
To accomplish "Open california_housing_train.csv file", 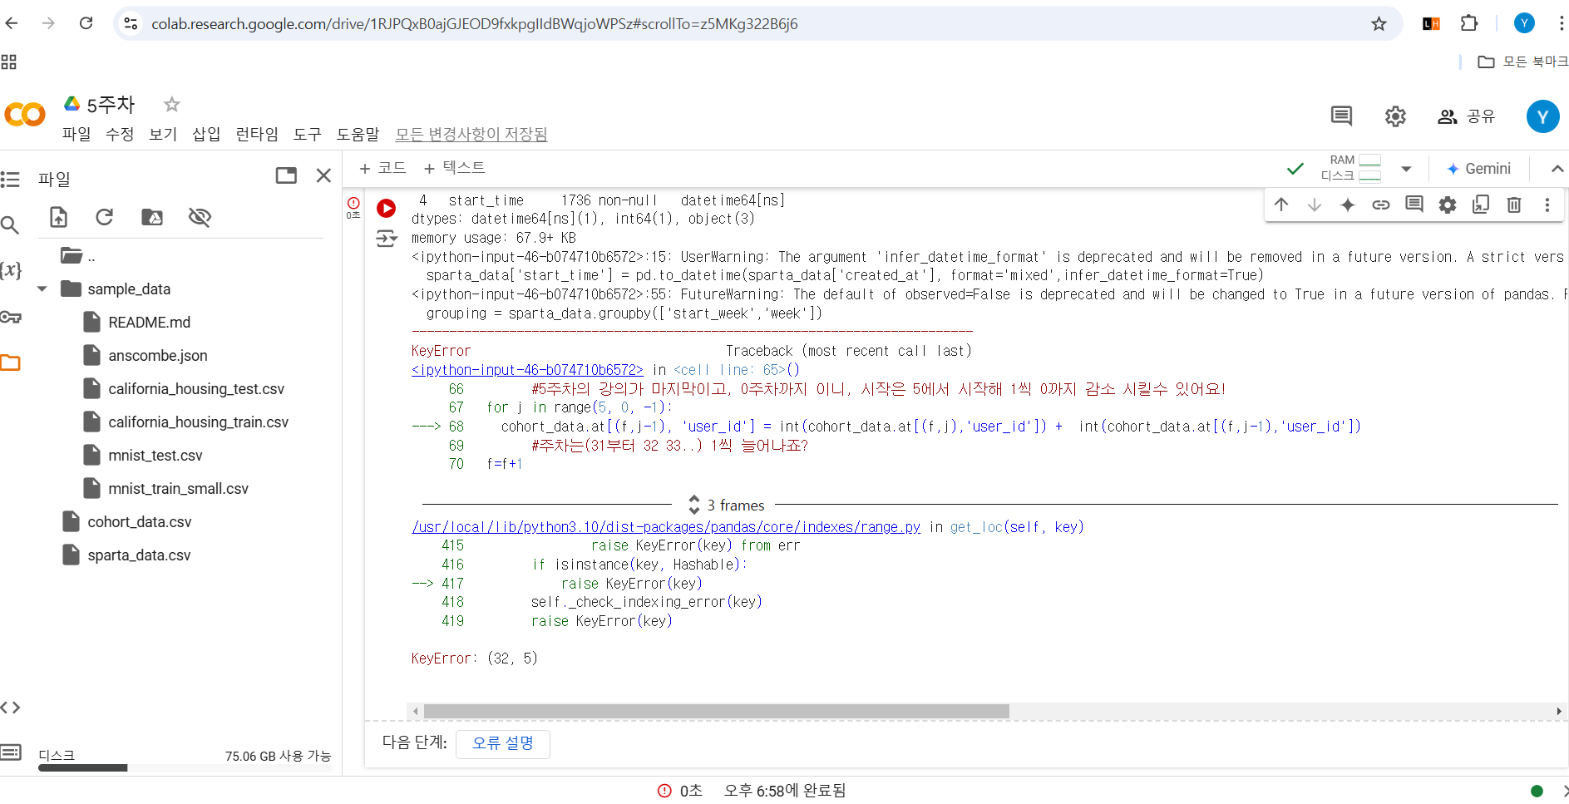I will (198, 422).
